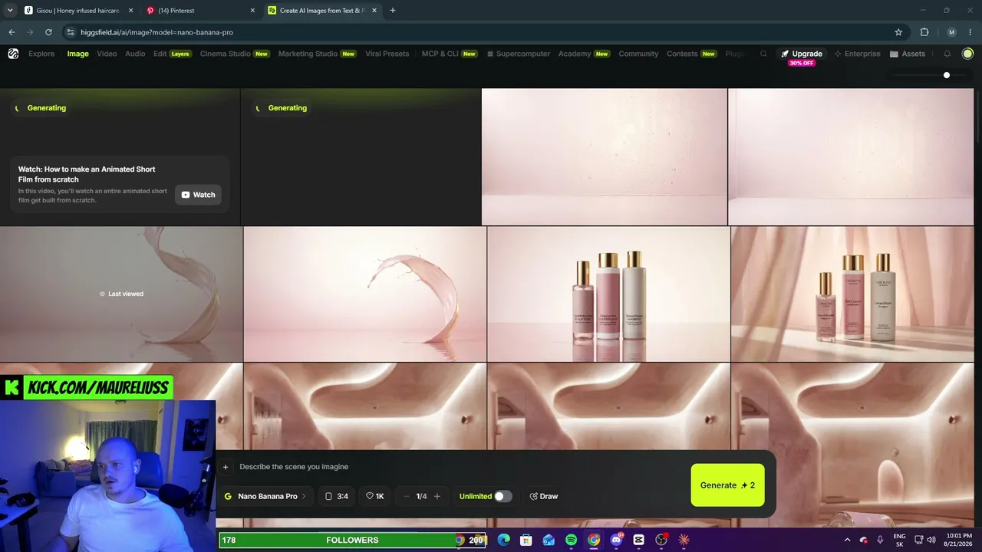Open Viral Presets in the navbar
982x552 pixels.
click(387, 54)
